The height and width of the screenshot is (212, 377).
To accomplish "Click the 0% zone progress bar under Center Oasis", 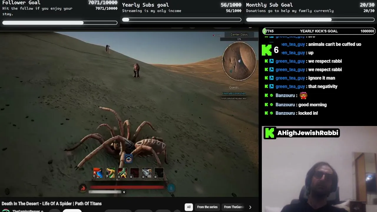I will click(x=239, y=39).
